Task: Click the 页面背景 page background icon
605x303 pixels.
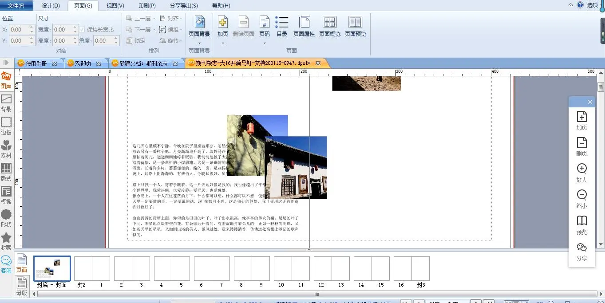Action: pos(199,23)
